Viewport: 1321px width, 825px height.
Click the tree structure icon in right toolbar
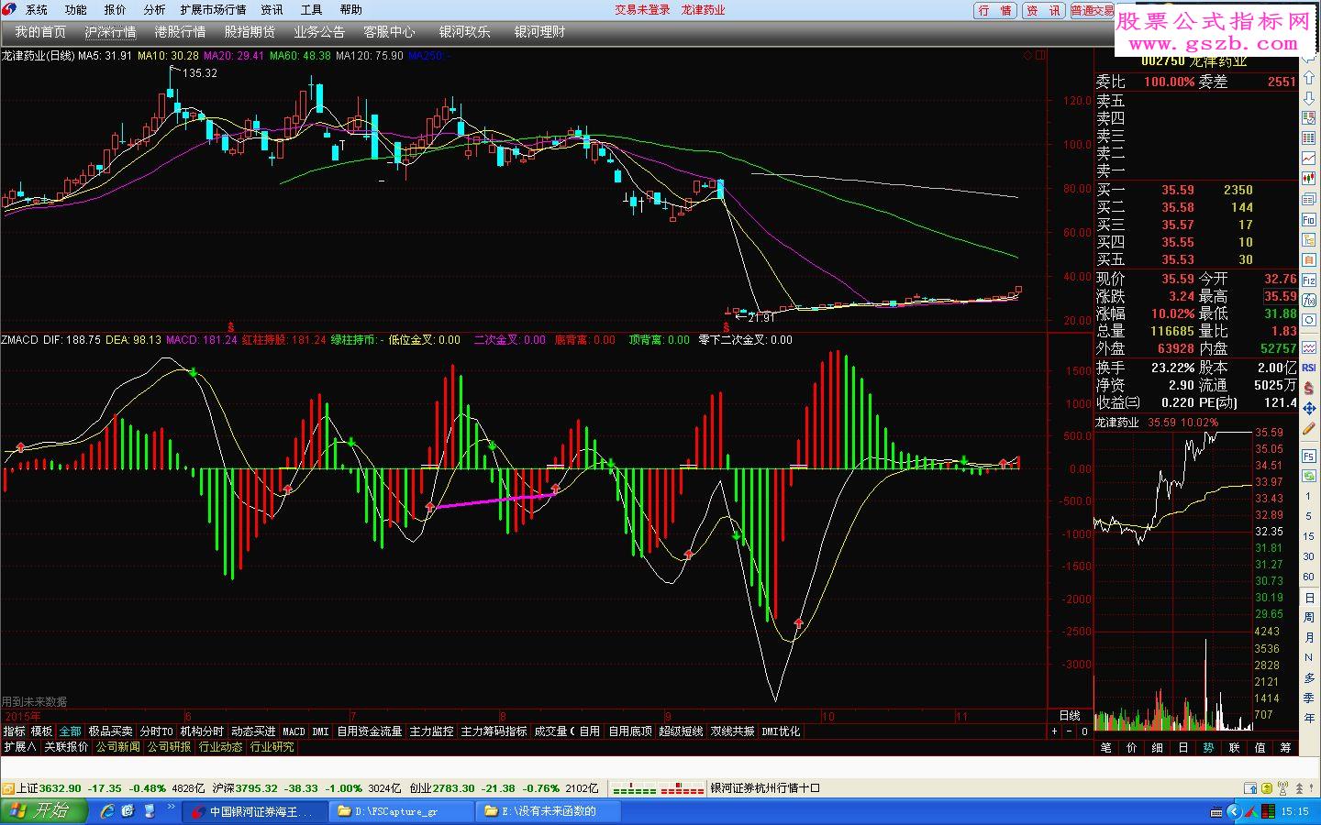(1309, 239)
